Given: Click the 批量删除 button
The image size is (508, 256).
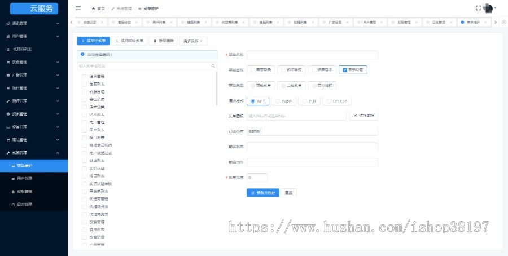Looking at the screenshot, I should pyautogui.click(x=164, y=41).
